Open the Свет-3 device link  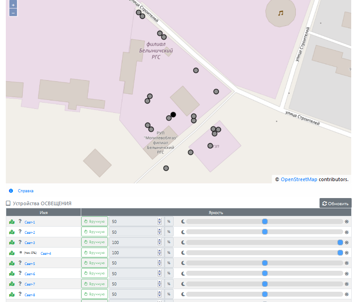click(29, 243)
